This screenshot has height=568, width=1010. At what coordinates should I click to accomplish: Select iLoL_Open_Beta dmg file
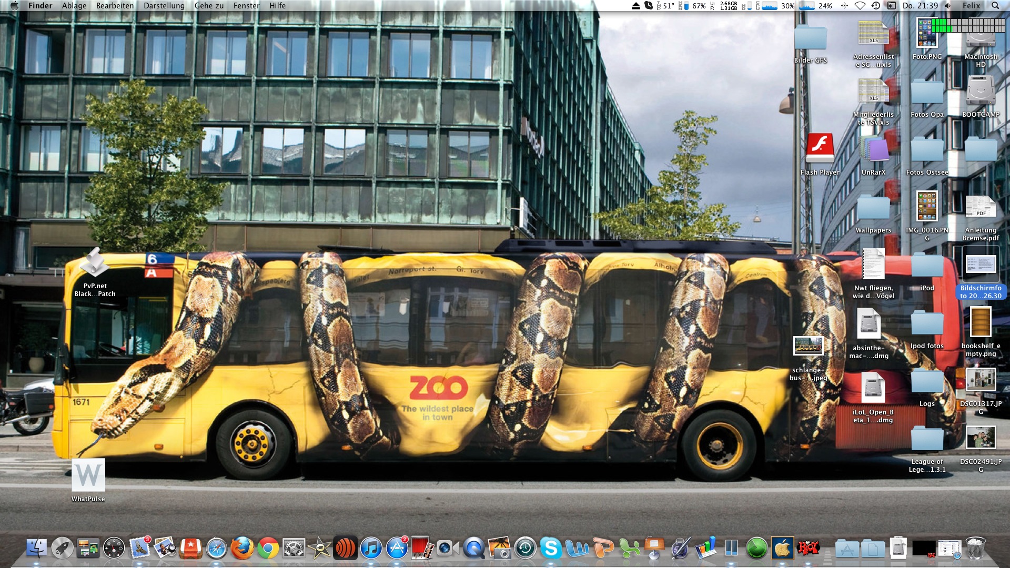(x=873, y=398)
